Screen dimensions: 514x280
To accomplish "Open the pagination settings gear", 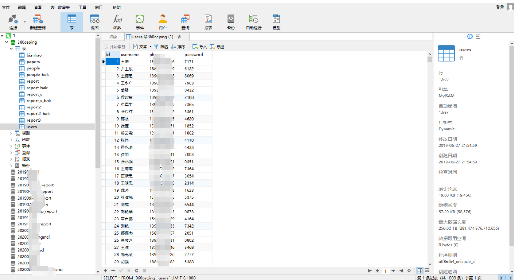I will click(x=409, y=271).
